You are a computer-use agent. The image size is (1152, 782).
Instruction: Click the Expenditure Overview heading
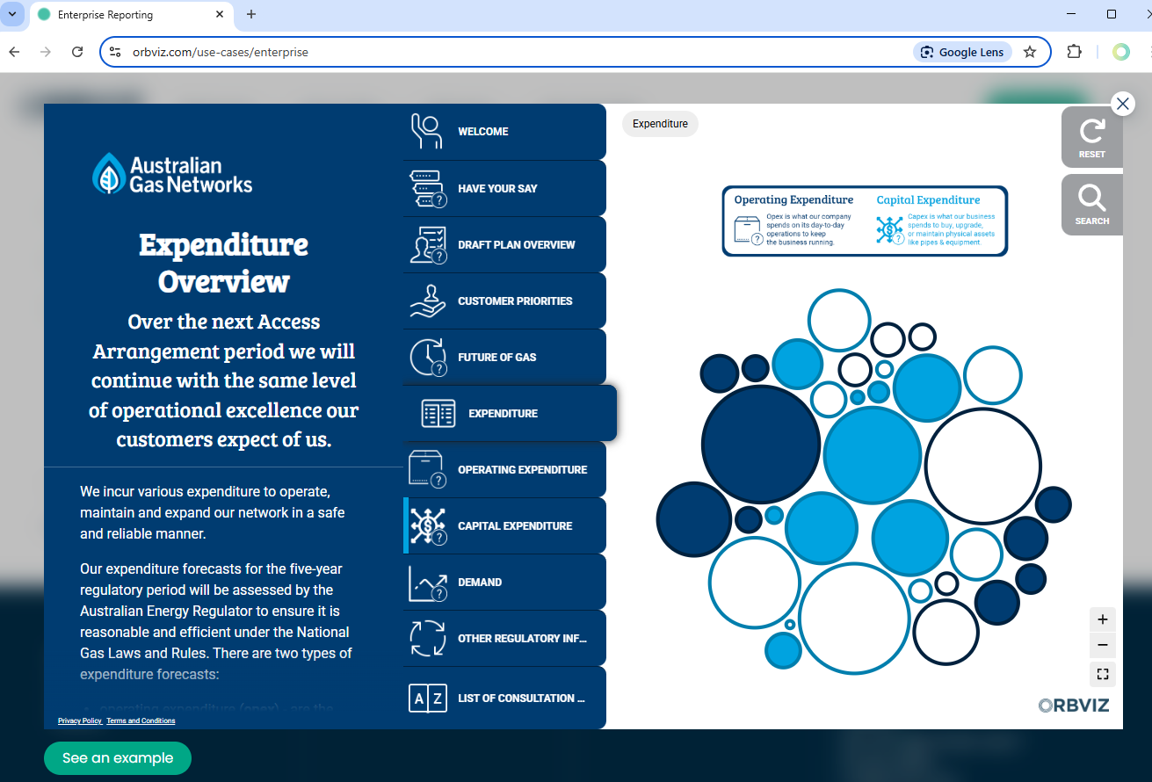[x=223, y=262]
